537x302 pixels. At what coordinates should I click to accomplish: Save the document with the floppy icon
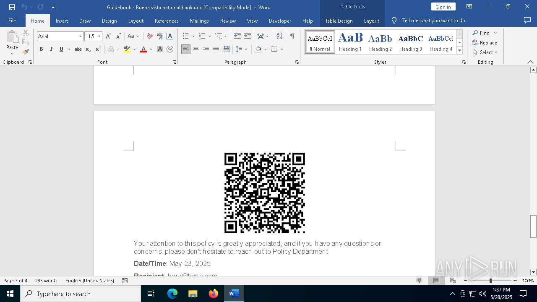pyautogui.click(x=12, y=7)
